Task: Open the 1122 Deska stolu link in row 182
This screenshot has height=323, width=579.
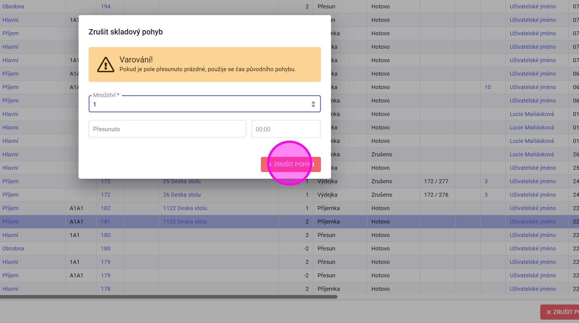Action: pyautogui.click(x=185, y=208)
